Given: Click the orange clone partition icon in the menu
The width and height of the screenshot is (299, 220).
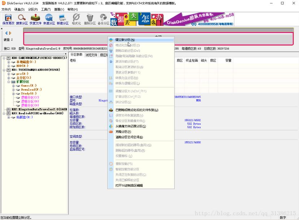Looking at the screenshot, I should tap(111, 132).
